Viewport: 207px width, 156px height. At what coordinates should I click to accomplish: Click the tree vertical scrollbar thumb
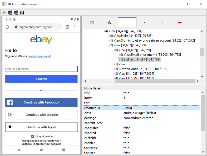tap(202, 52)
